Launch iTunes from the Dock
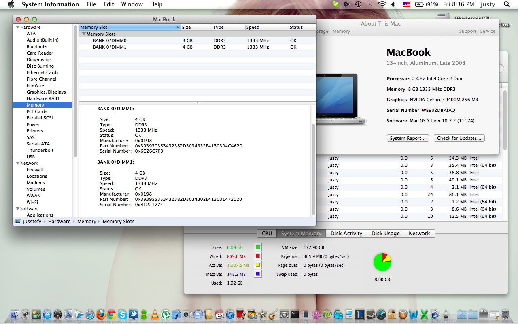The width and height of the screenshot is (518, 324). pos(230,314)
